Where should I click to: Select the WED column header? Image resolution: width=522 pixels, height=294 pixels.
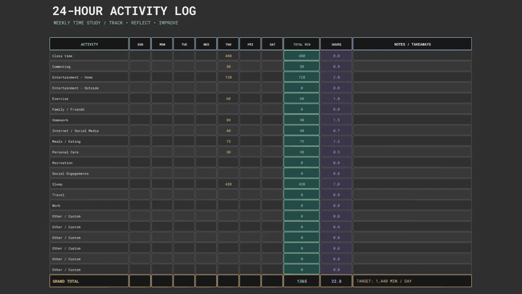206,44
